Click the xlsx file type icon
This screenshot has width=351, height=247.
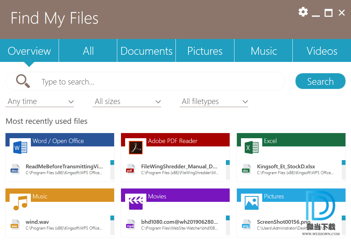(x=246, y=169)
